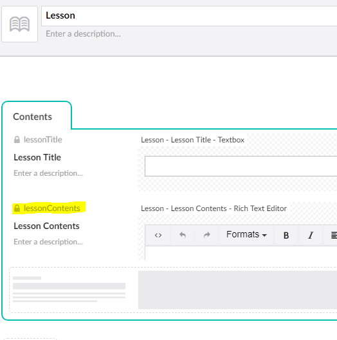
Task: Click the Lesson Contents description placeholder
Action: 48,242
